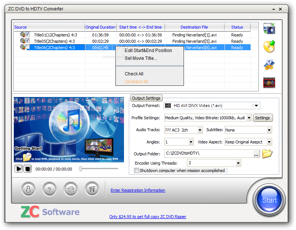
Task: Close the ZC DVD to HDTV Converter window
Action: (x=280, y=9)
